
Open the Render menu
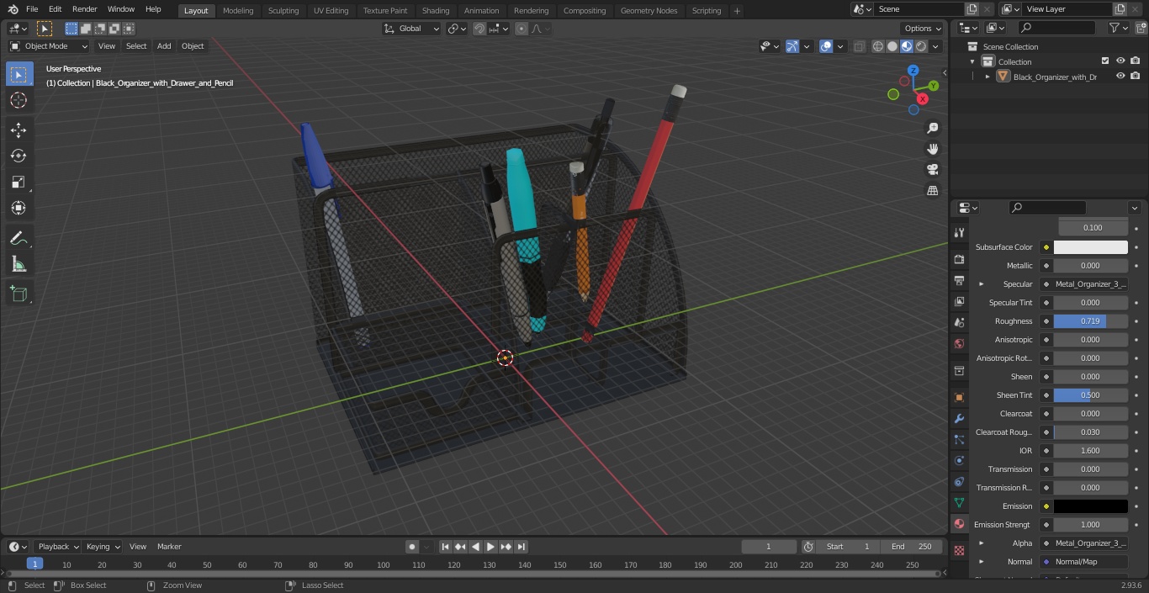pos(85,9)
